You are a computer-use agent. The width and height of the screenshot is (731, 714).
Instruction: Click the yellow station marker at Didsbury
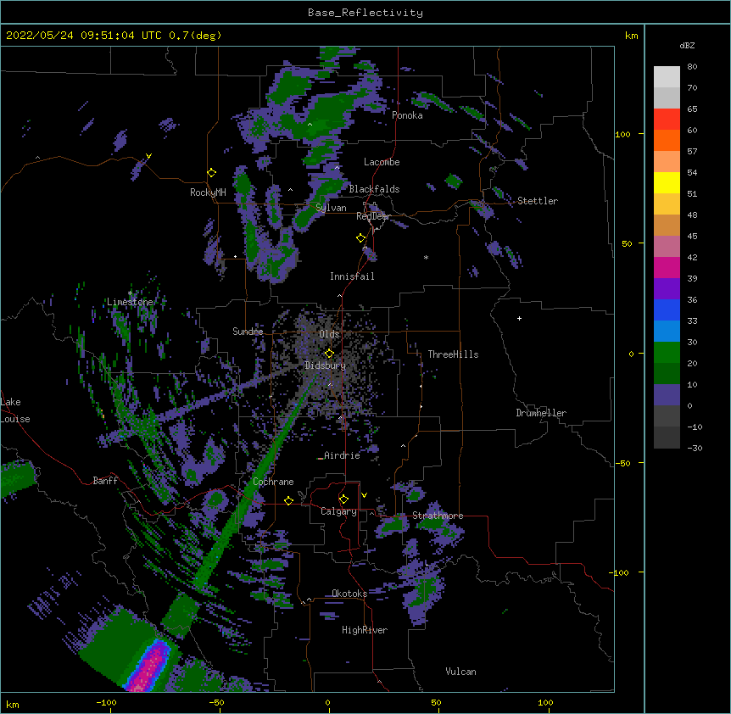tap(329, 354)
